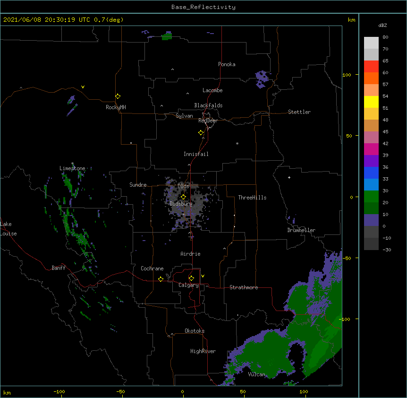This screenshot has height=398, width=407.
Task: Click the yellow v marker northwest of RockyMH
Action: [83, 87]
